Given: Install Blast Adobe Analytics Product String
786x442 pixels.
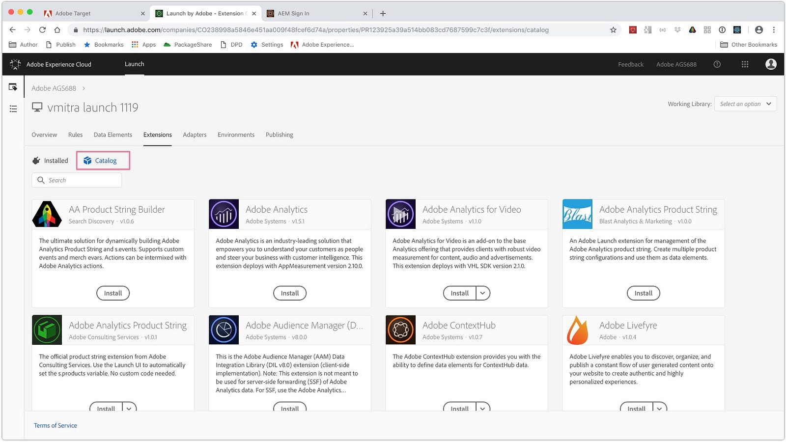Looking at the screenshot, I should tap(644, 293).
